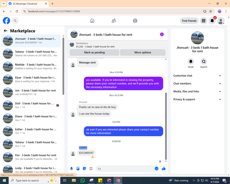Go to Home icon in top navigation
The width and height of the screenshot is (230, 184).
(x=92, y=21)
